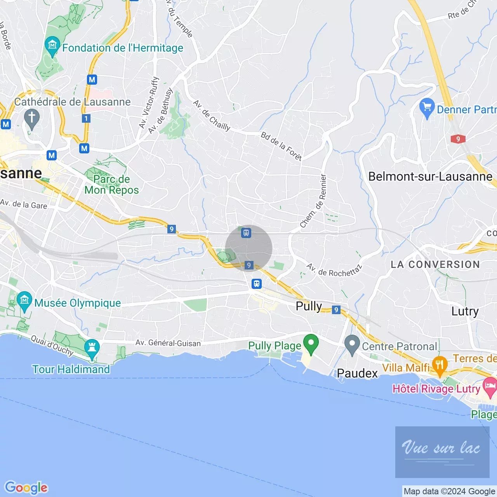Click the Lutry town label
The height and width of the screenshot is (497, 497).
[x=465, y=311]
